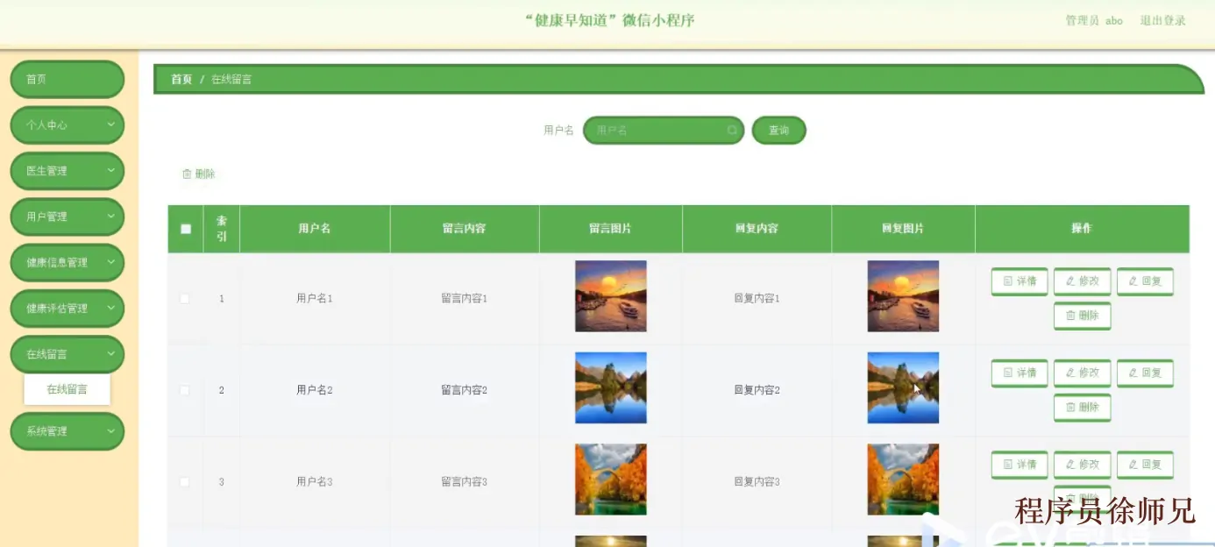Click the “健康早知道”微信小程序 title

(x=610, y=20)
